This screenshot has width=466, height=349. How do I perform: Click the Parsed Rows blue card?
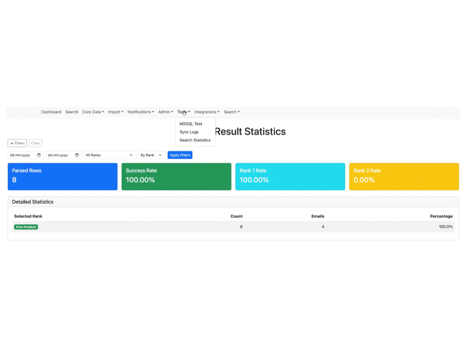[63, 176]
